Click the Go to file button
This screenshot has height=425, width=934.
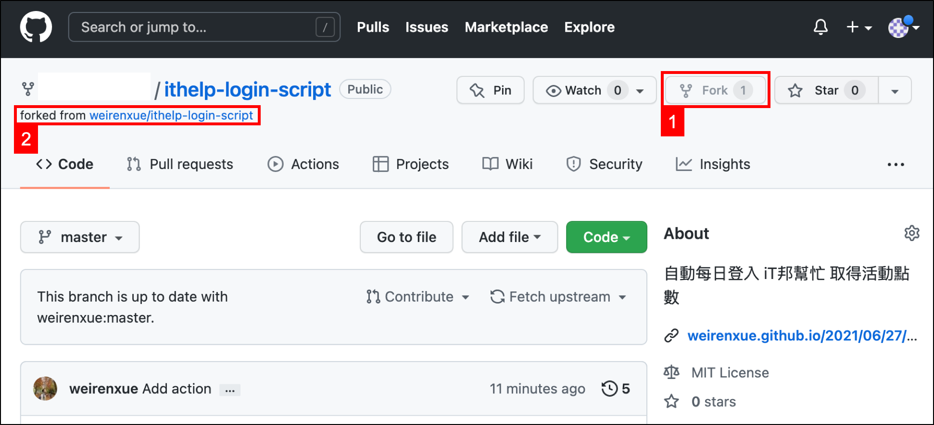(x=406, y=237)
